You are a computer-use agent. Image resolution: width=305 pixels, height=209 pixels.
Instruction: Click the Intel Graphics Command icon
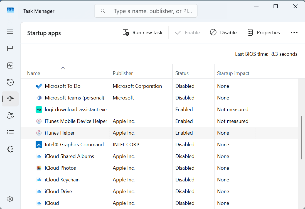click(x=39, y=145)
